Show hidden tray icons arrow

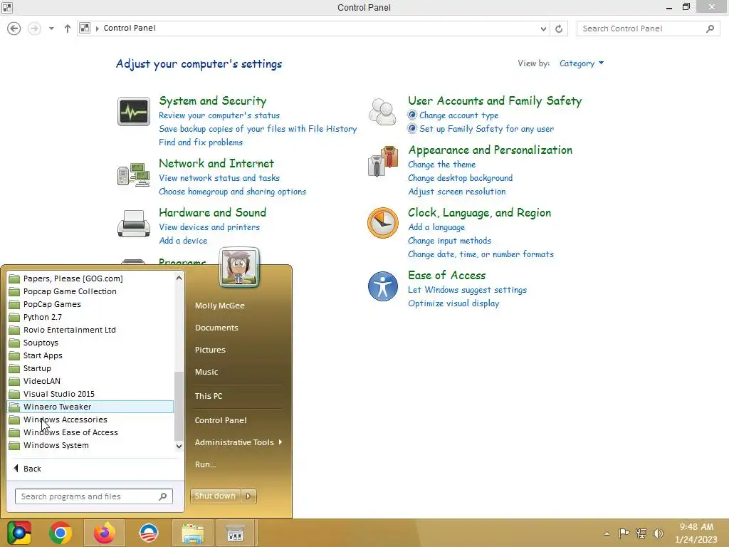pos(607,533)
